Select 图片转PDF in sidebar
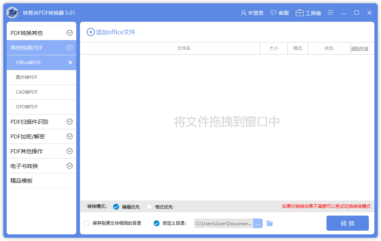 pyautogui.click(x=41, y=77)
